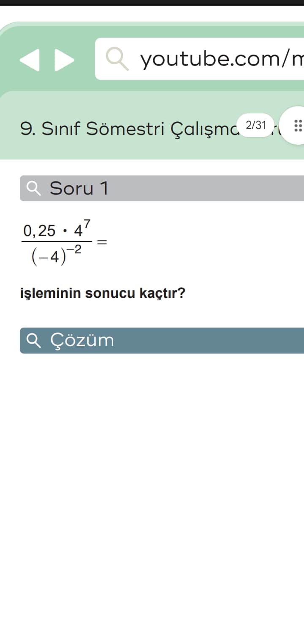Click the text 'işleminin sonucu kaçtır?'
Viewport: 304px width, 643px height.
click(103, 293)
